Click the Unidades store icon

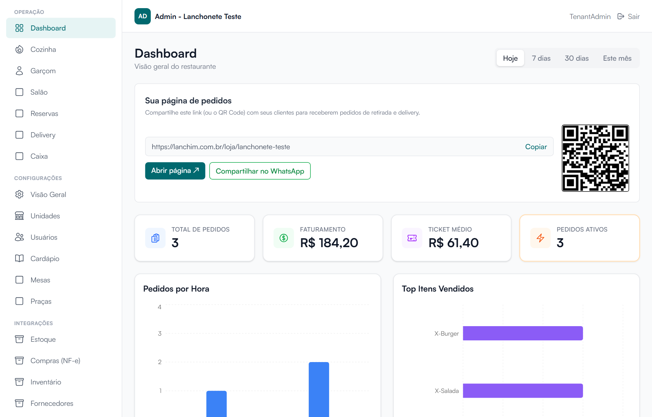tap(19, 216)
